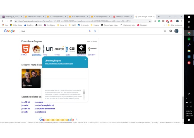Click related search java 64 bit
The height and width of the screenshot is (138, 194).
click(25, 109)
